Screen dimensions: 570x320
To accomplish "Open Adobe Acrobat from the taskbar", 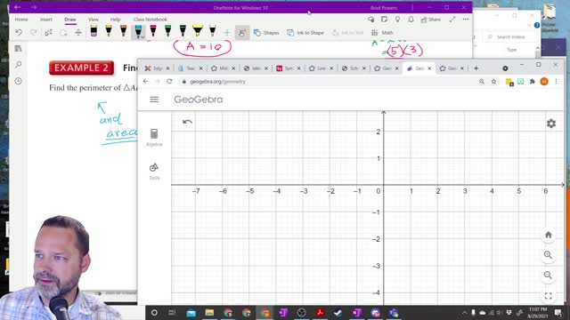I will point(320,312).
